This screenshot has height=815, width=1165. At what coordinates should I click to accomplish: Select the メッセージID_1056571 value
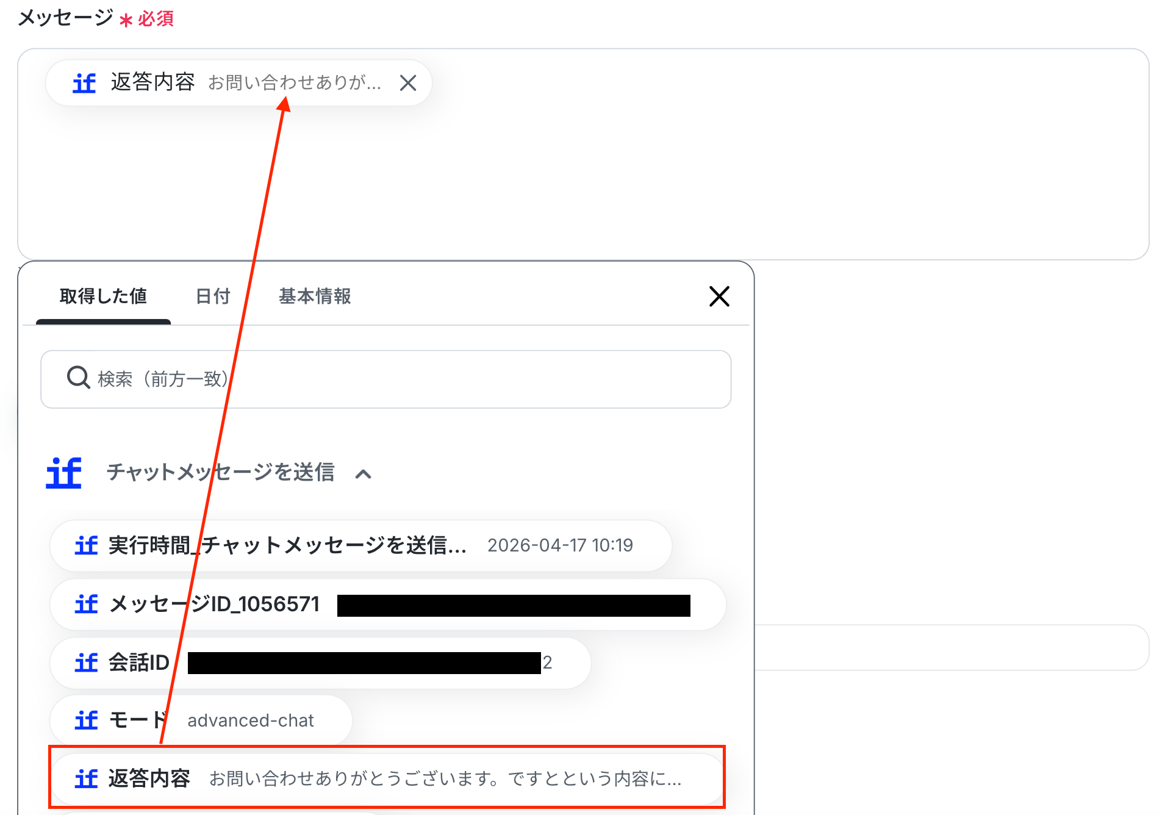coord(388,604)
